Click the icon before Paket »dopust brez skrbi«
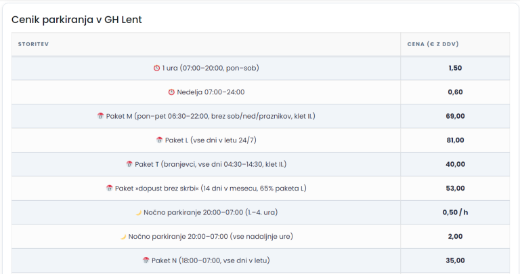The width and height of the screenshot is (520, 274). 109,188
